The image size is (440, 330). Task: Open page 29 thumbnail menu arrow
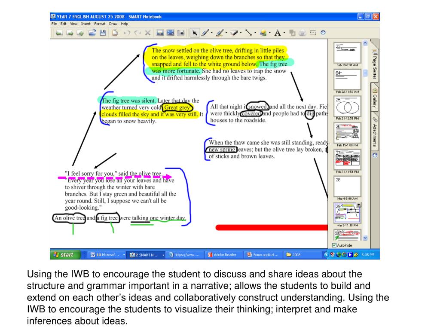[x=359, y=205]
